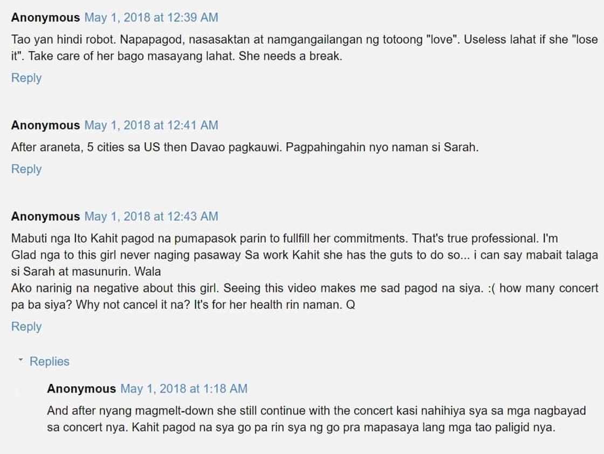Click Anonymous author of the 12:43 AM comment

click(x=45, y=217)
